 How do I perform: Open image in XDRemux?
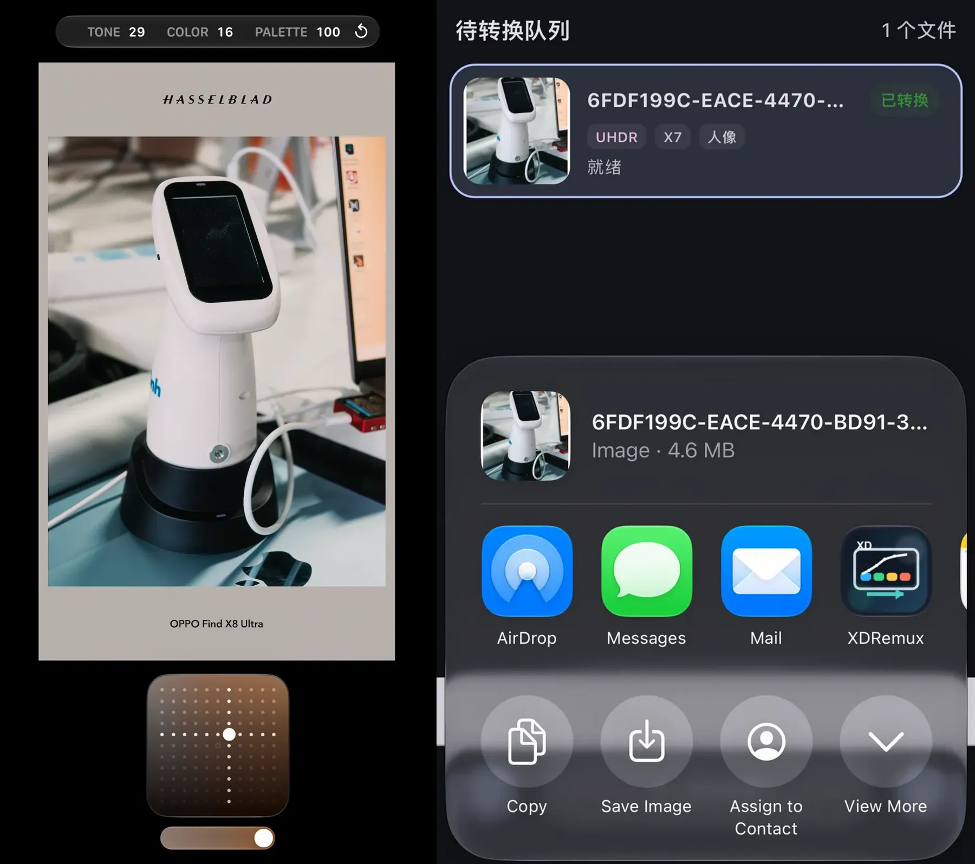pyautogui.click(x=886, y=571)
